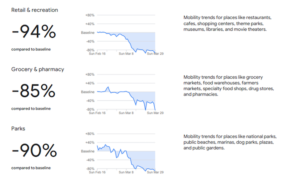
Task: Click Sun Mar 29 on the parks chart
Action: (155, 173)
